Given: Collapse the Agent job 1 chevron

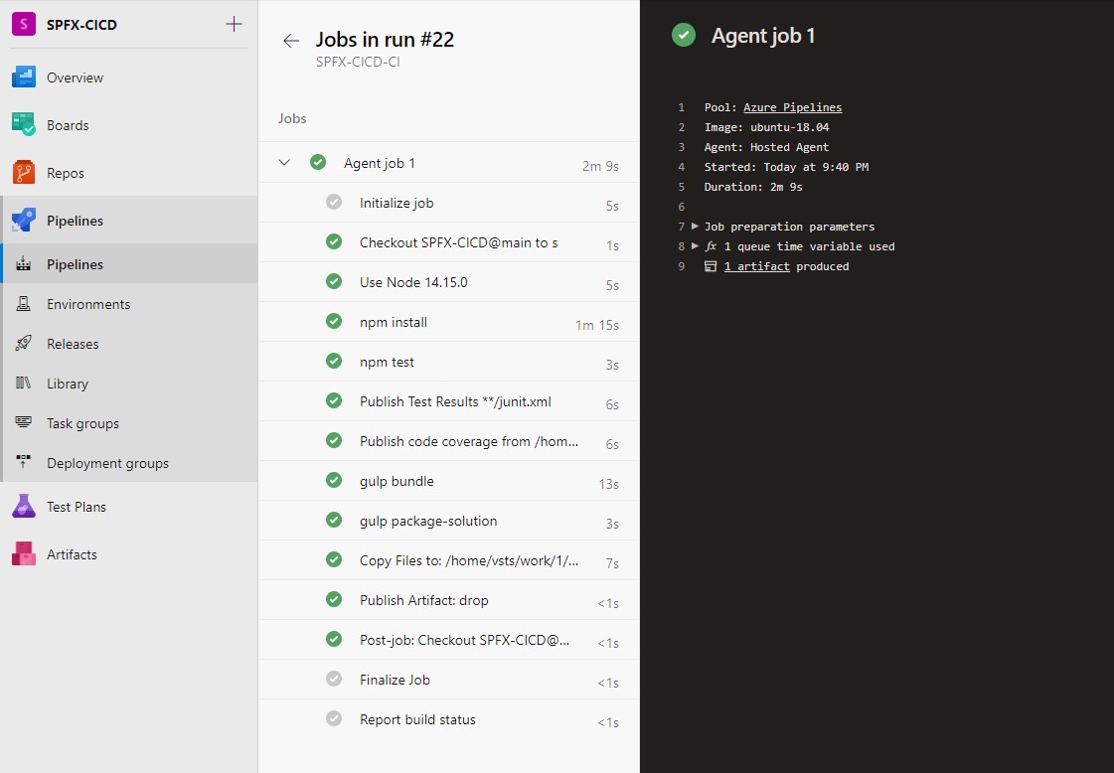Looking at the screenshot, I should tap(284, 163).
